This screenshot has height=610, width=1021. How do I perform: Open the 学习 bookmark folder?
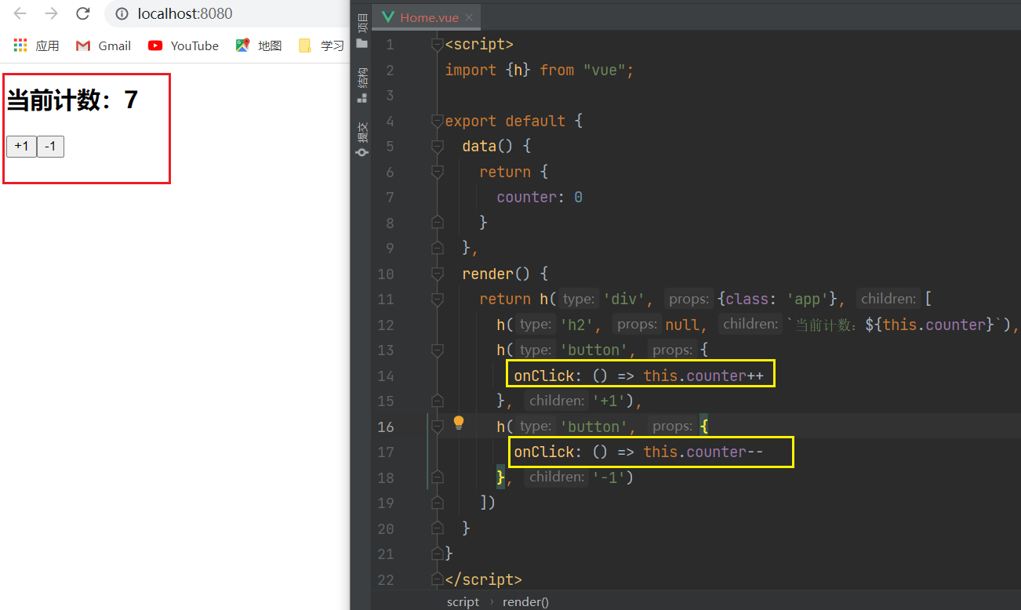(322, 45)
